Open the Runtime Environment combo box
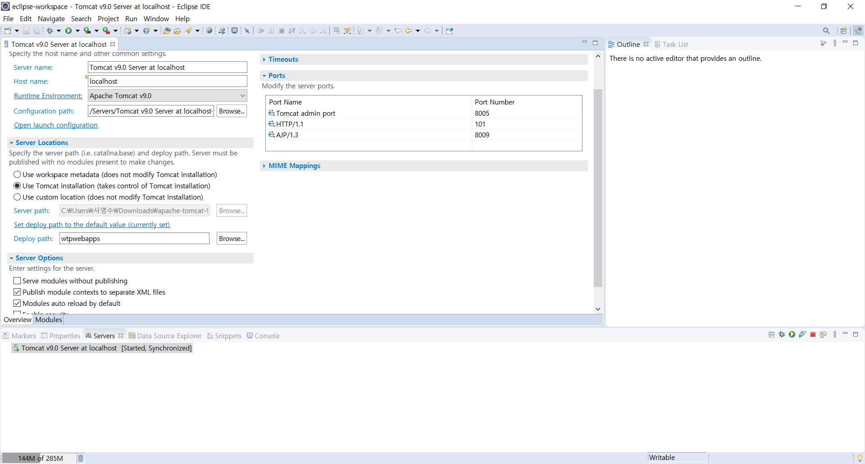 [x=168, y=96]
